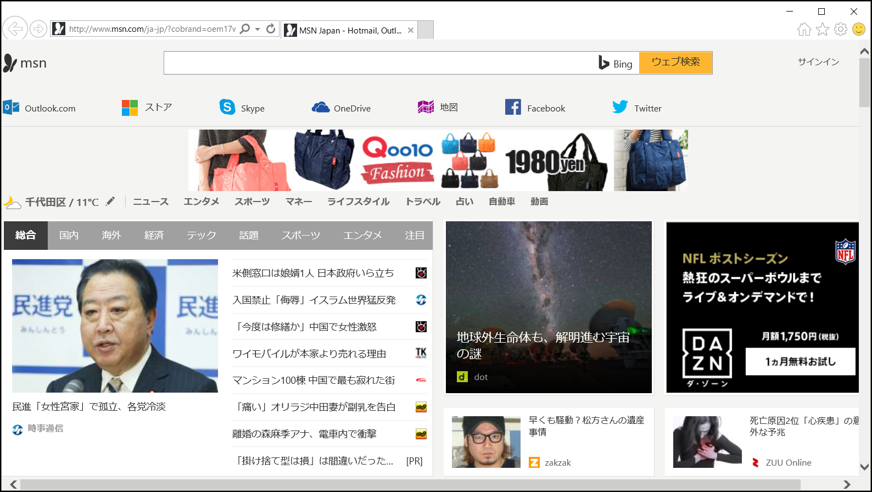The image size is (872, 492).
Task: Expand the address bar dropdown arrow
Action: [x=258, y=29]
